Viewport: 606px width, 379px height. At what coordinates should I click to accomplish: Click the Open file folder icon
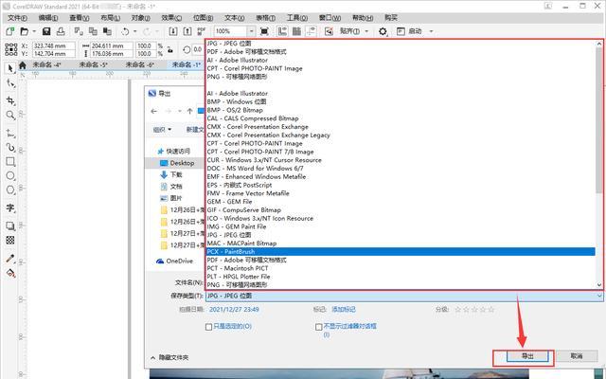point(25,31)
